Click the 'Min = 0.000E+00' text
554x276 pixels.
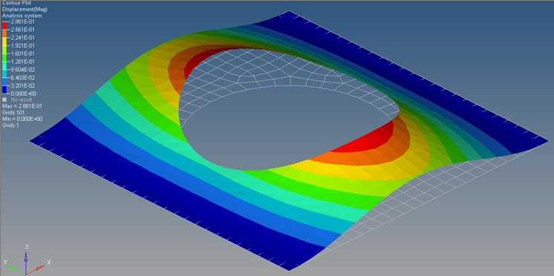pos(22,119)
